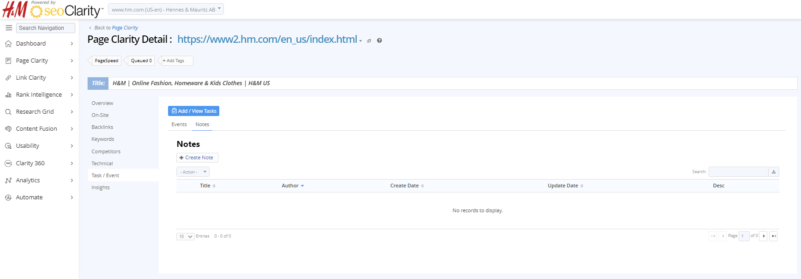Go to last page of notes table

pos(774,236)
